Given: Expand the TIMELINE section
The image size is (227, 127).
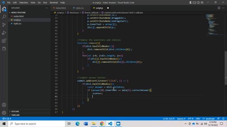Looking at the screenshot, I should coord(15,115).
